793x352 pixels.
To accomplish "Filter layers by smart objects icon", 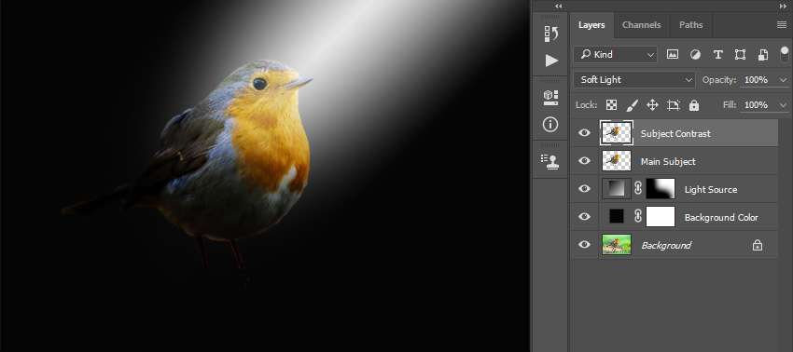I will tap(762, 55).
